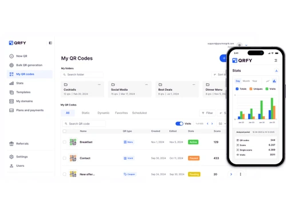Open the Social Media folder
The image size is (286, 214).
click(x=130, y=90)
